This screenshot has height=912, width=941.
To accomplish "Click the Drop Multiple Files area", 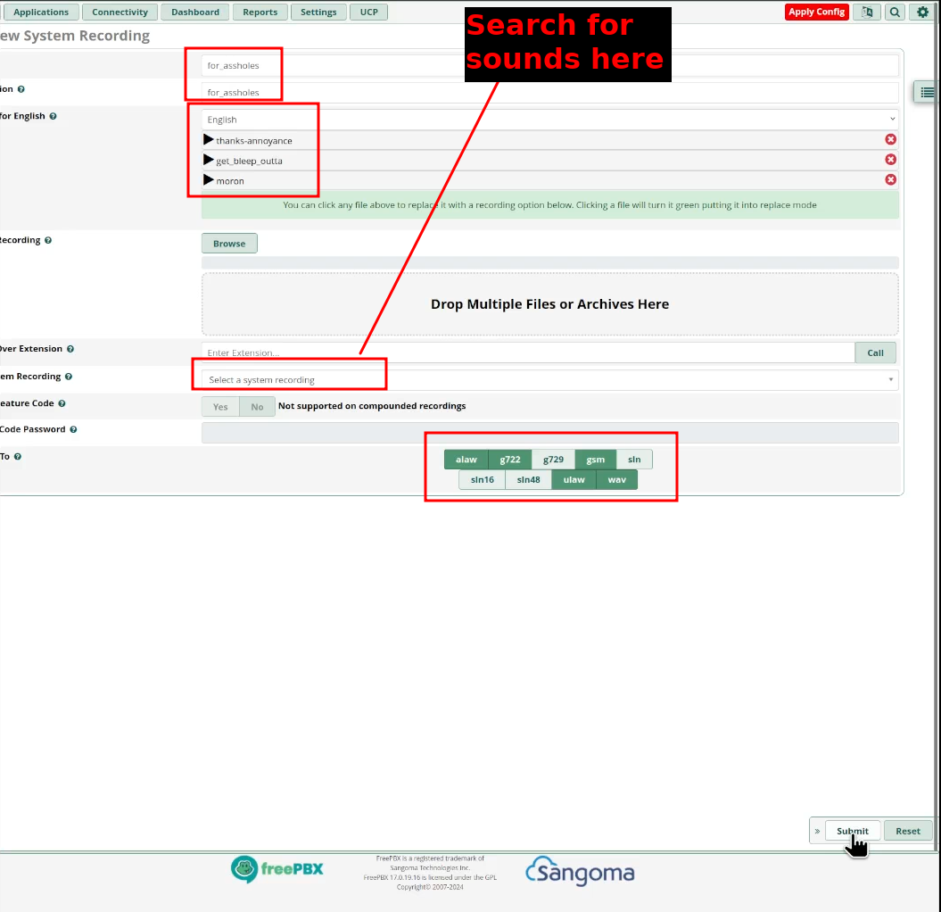I will [x=549, y=304].
